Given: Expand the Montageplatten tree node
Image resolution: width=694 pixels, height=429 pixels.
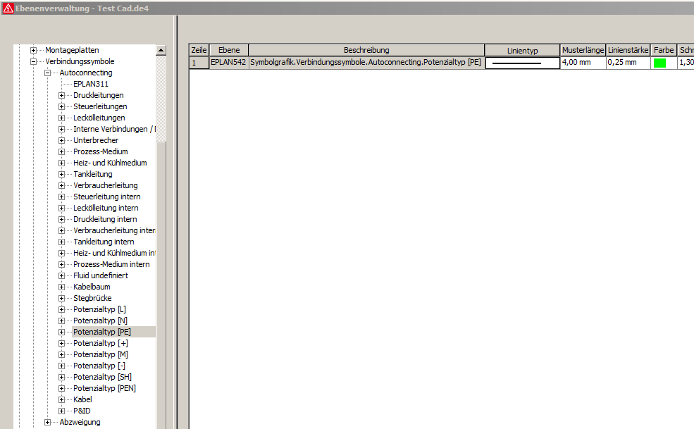Looking at the screenshot, I should pos(33,51).
